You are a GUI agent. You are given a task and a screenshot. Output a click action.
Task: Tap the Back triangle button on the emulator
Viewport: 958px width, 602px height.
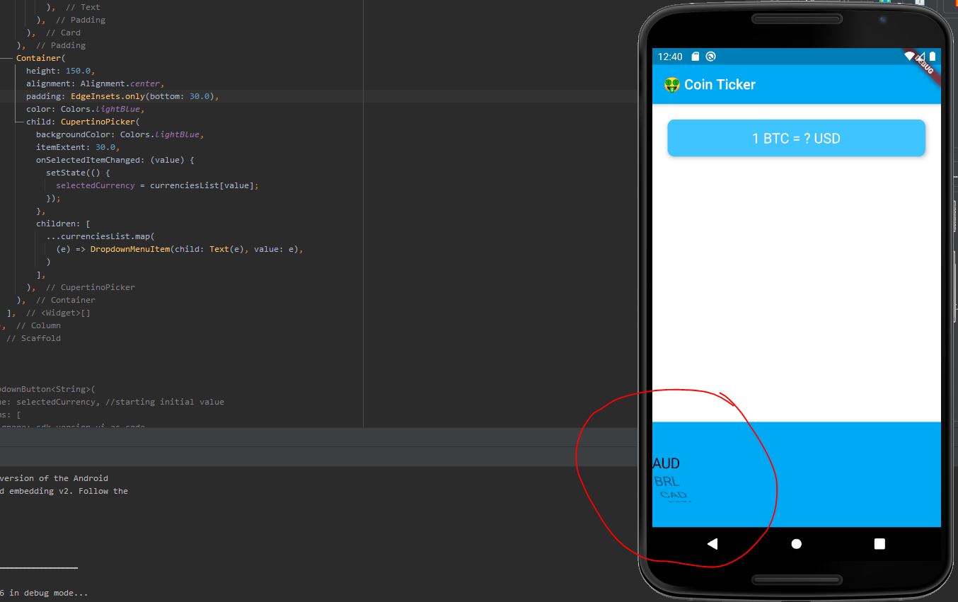[x=712, y=543]
